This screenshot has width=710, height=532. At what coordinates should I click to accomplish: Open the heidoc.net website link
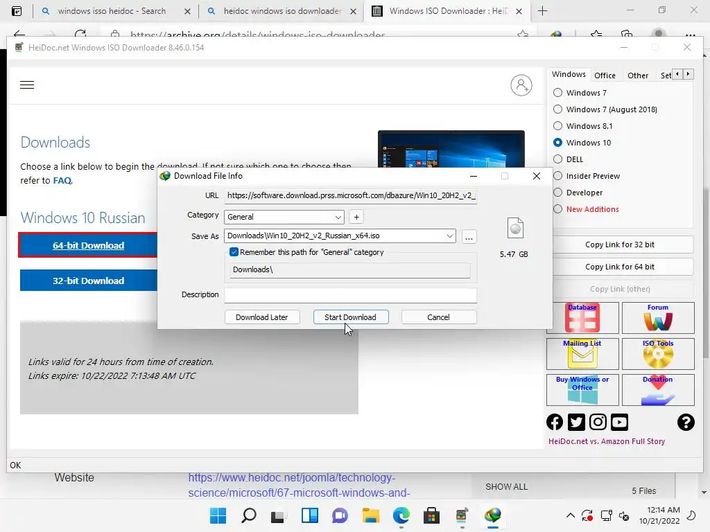[x=300, y=485]
